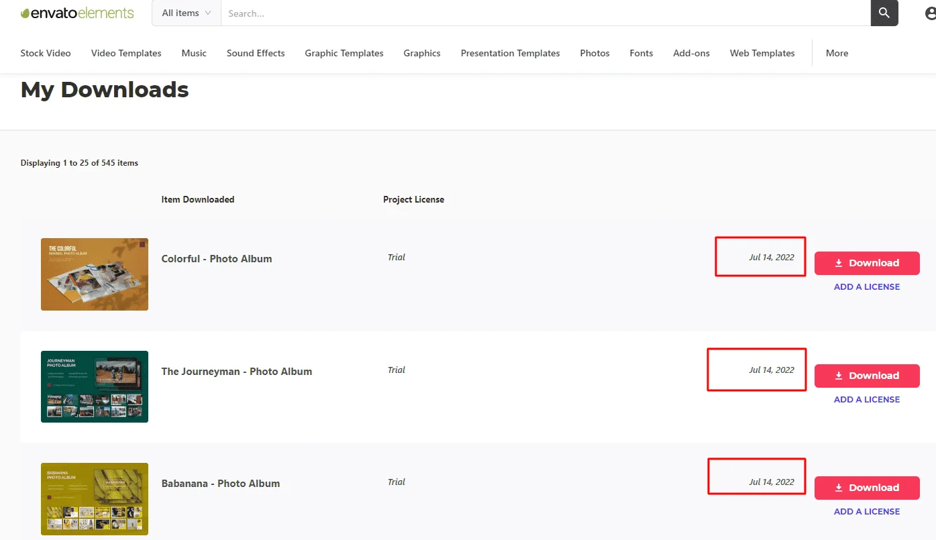Open the Babanana - Photo Album thumbnail
The height and width of the screenshot is (540, 936).
(95, 499)
